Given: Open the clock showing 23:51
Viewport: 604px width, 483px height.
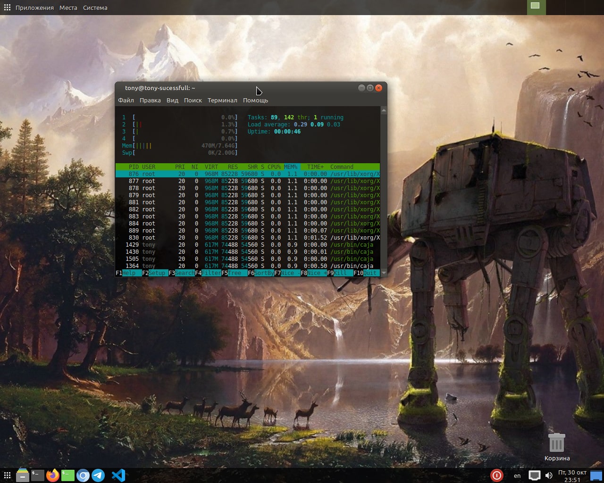Looking at the screenshot, I should tap(572, 476).
